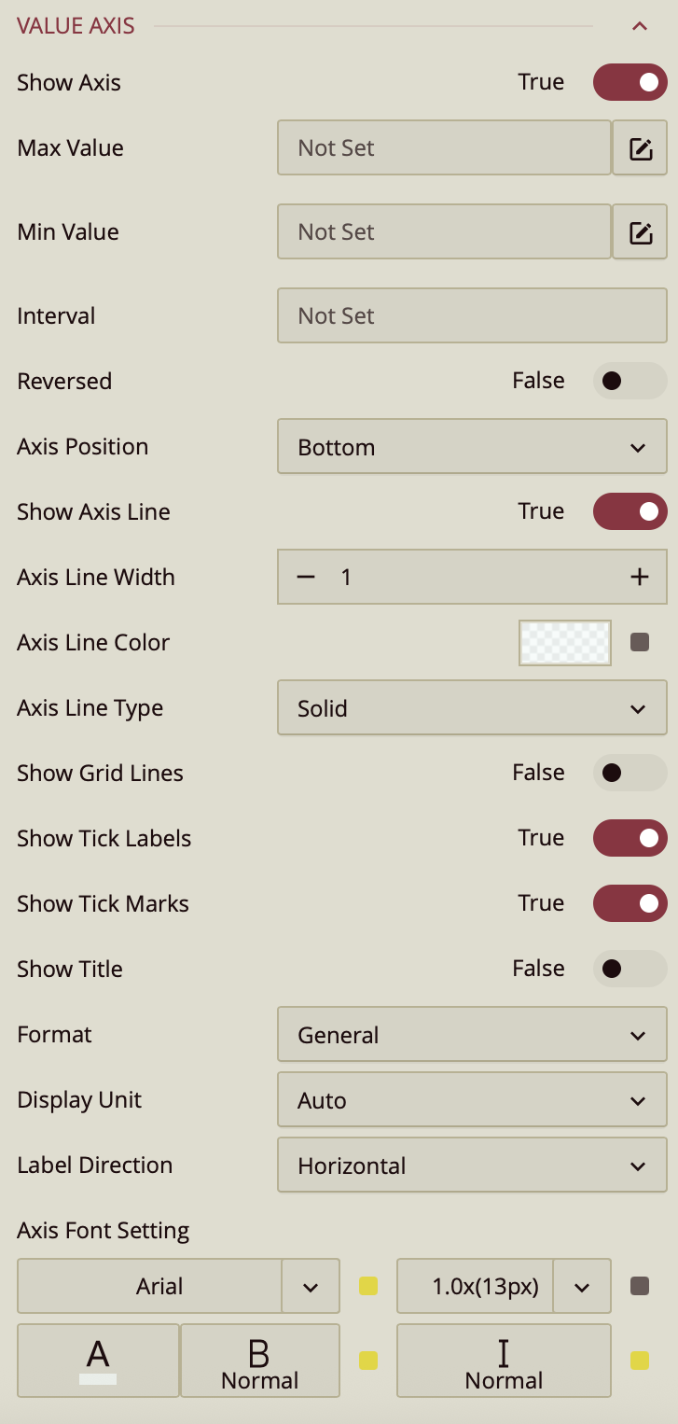
Task: Turn on Show Grid Lines
Action: point(630,773)
